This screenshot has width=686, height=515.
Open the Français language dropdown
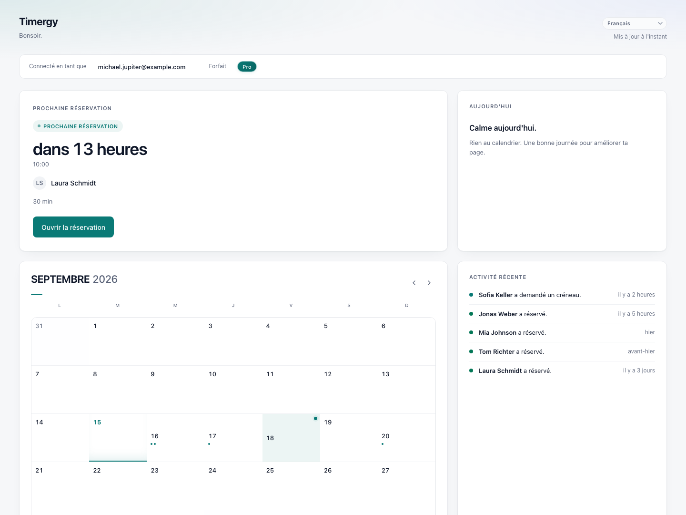point(635,23)
